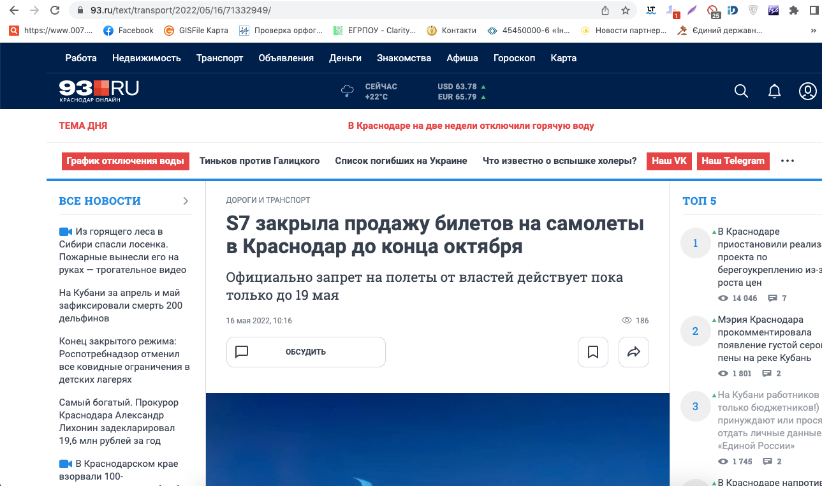The width and height of the screenshot is (822, 486).
Task: Expand more topics with the three dots
Action: (x=788, y=161)
